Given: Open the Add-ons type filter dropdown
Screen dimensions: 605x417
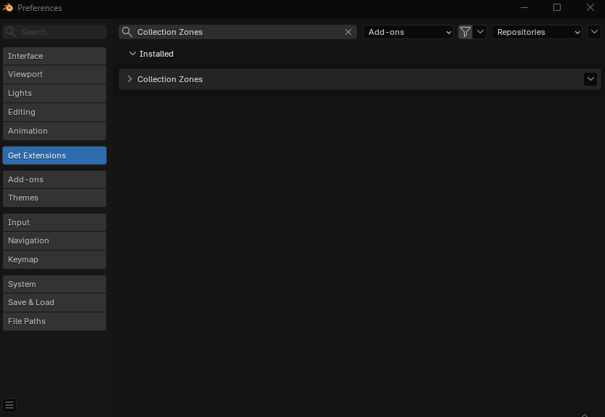Looking at the screenshot, I should tap(408, 32).
